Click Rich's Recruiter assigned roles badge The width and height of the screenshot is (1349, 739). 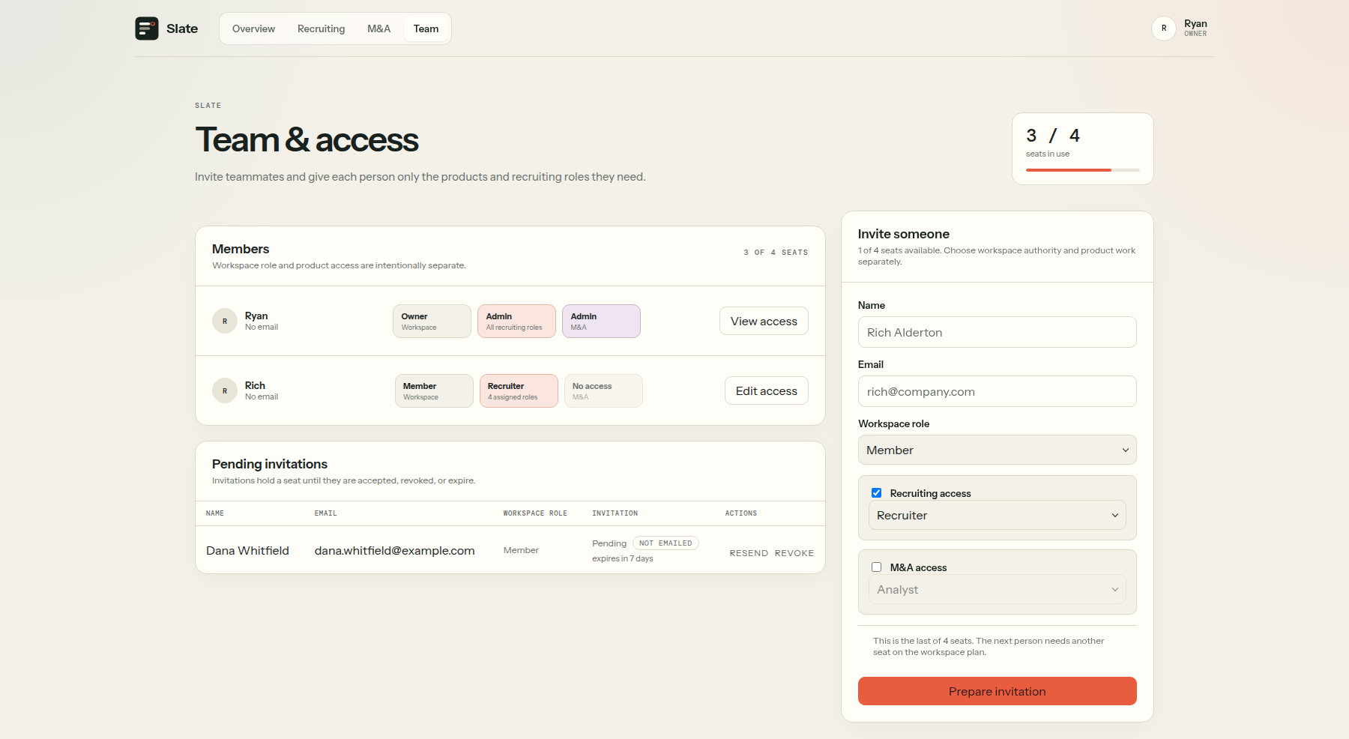[x=519, y=390]
